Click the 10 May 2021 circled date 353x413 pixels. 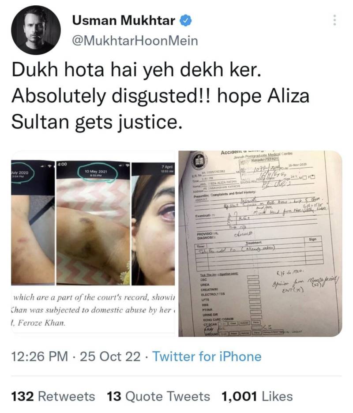(98, 173)
